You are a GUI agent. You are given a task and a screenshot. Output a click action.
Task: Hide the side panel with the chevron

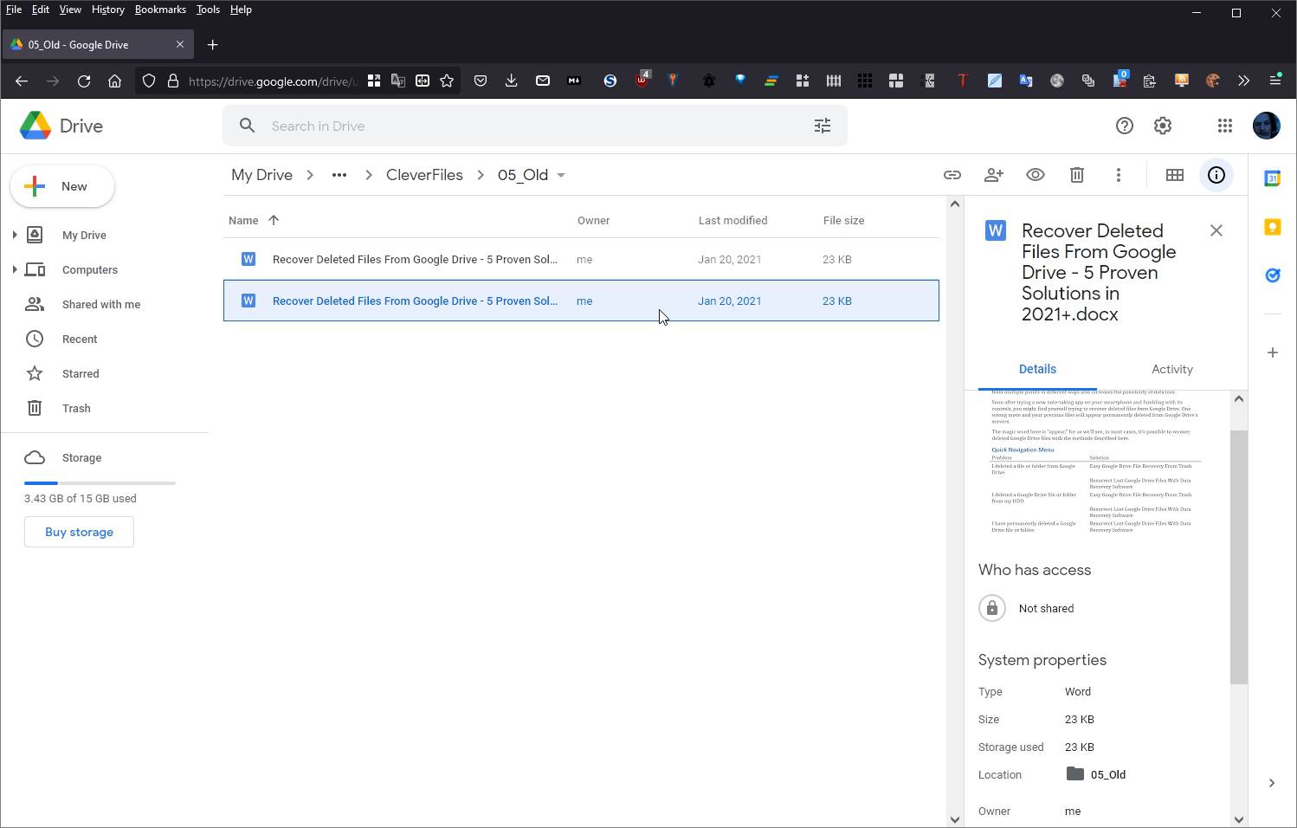(x=1271, y=783)
